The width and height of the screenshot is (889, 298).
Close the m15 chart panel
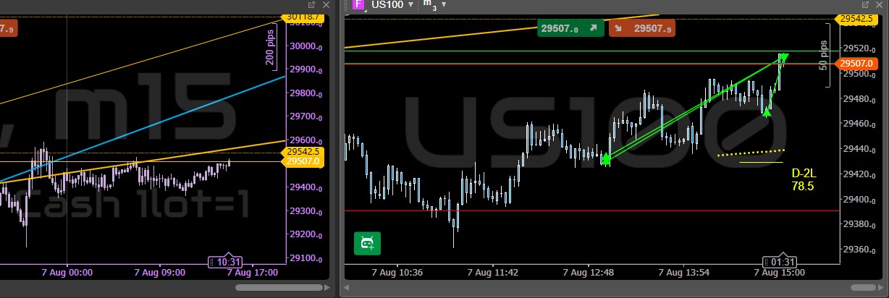click(x=325, y=5)
